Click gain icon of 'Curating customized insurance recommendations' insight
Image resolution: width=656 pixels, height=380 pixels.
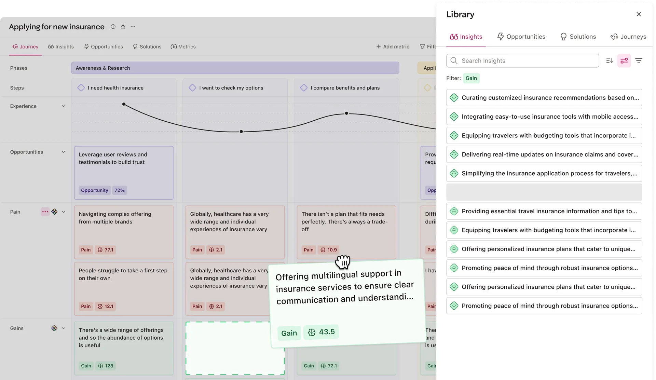[454, 98]
